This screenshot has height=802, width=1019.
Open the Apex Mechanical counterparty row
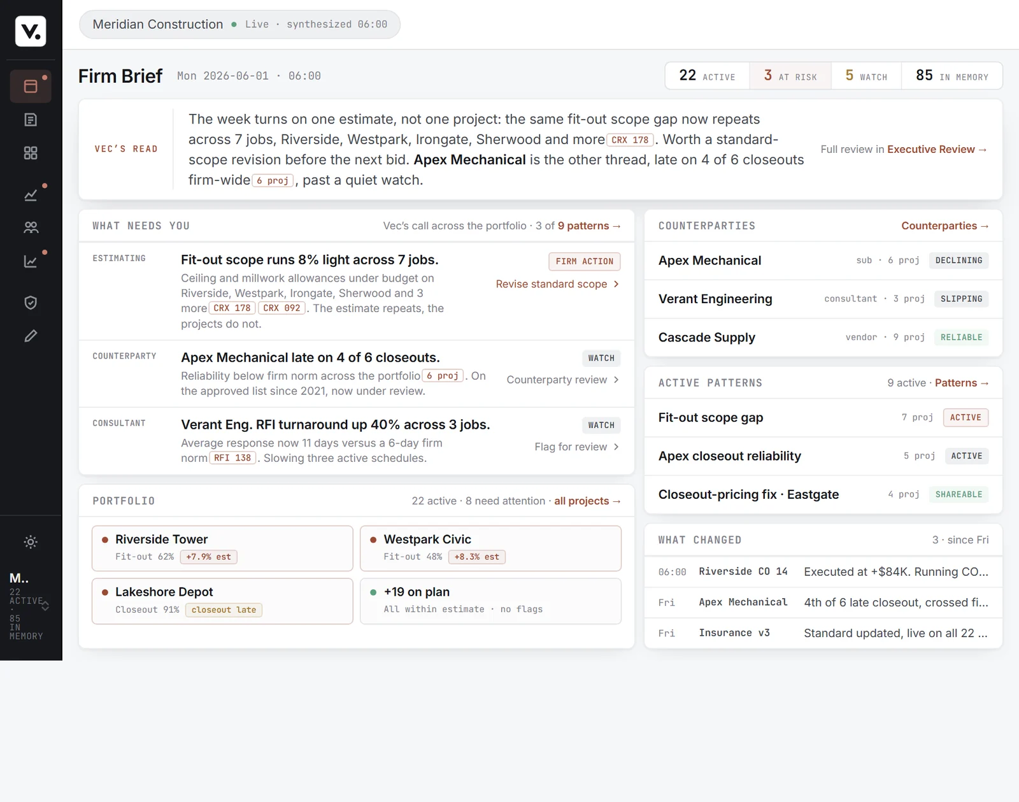click(823, 261)
